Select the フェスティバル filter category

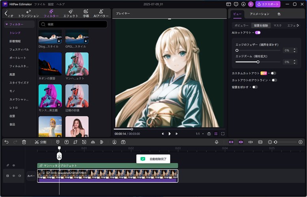(x=19, y=49)
